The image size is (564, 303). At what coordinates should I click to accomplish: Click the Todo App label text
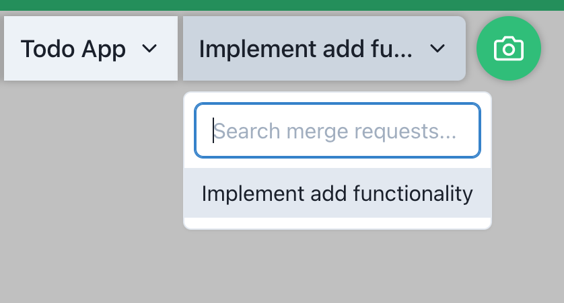73,49
